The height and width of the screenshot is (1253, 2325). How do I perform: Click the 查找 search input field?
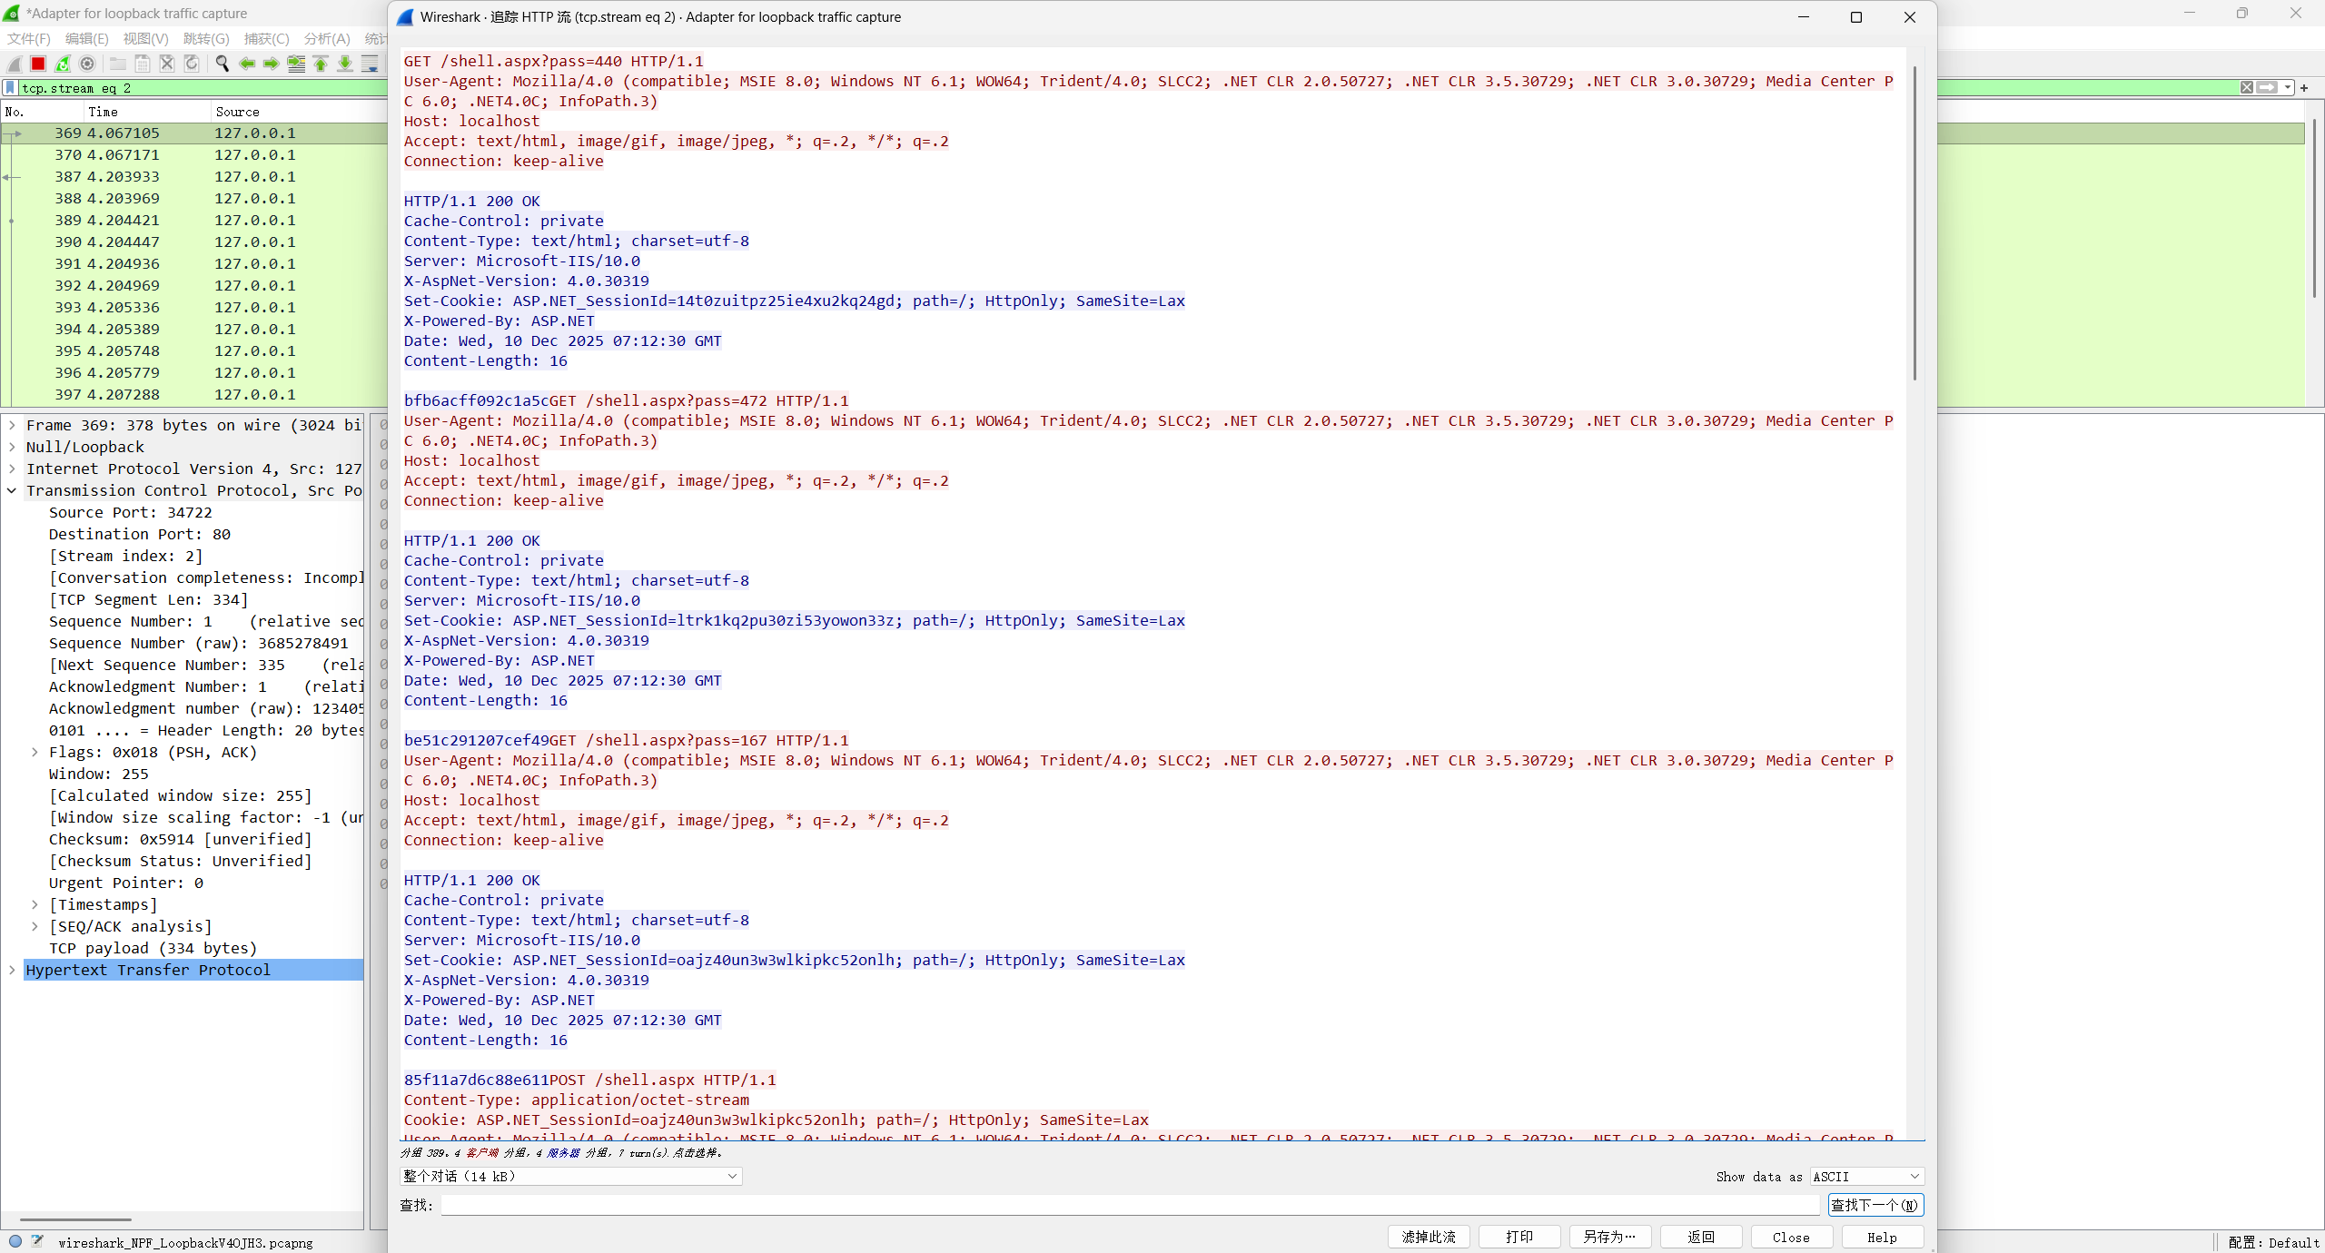pos(1130,1205)
